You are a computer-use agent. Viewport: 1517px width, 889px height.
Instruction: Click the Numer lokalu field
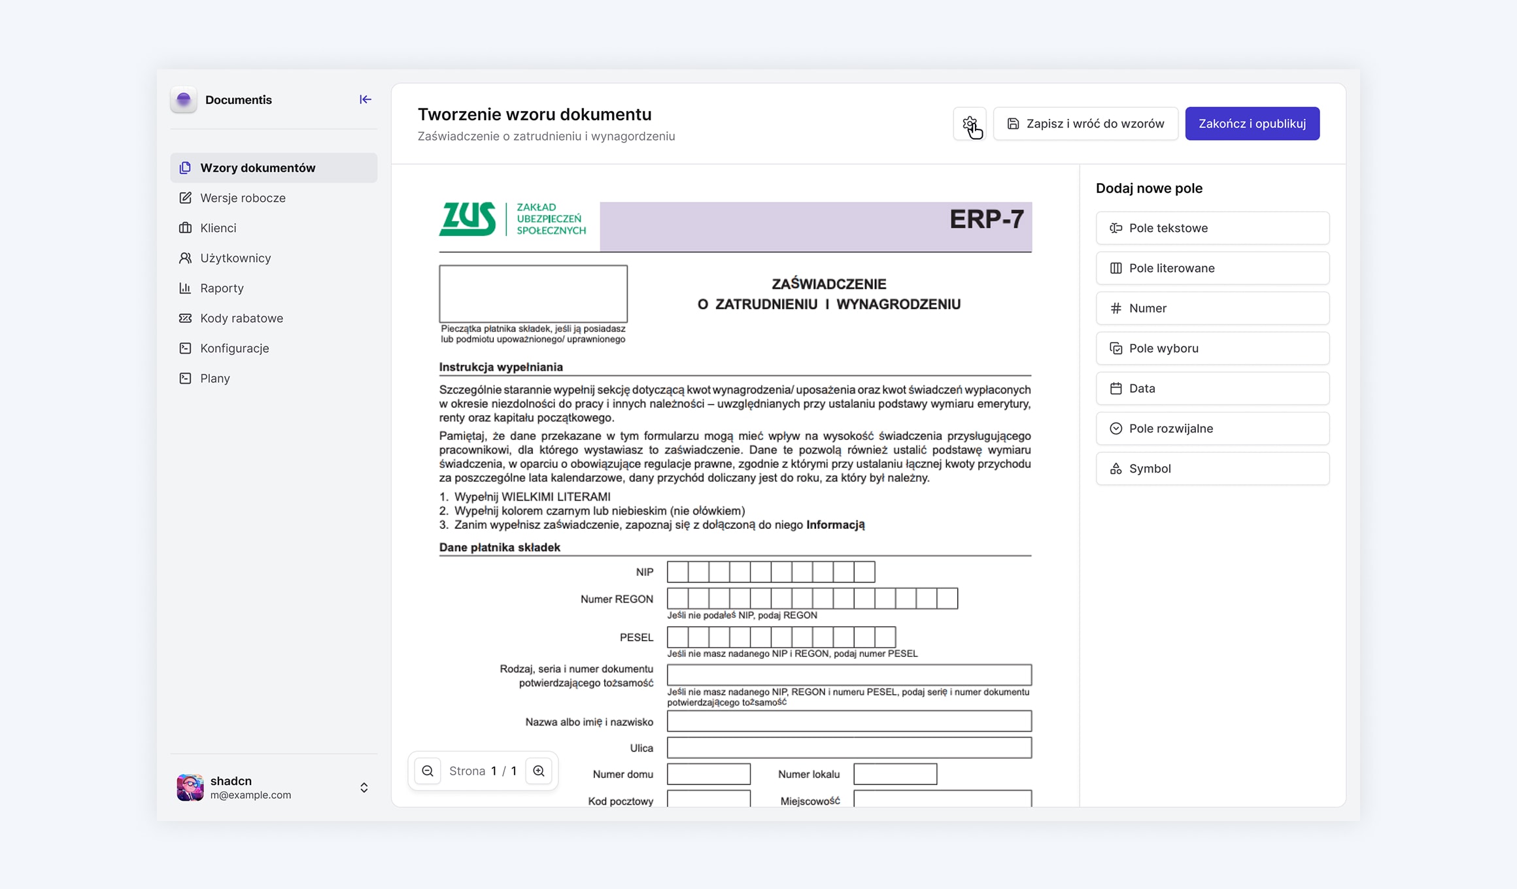(895, 774)
